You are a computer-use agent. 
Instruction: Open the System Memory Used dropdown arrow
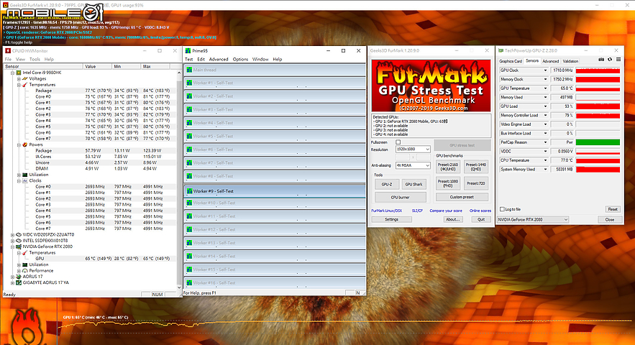(545, 169)
